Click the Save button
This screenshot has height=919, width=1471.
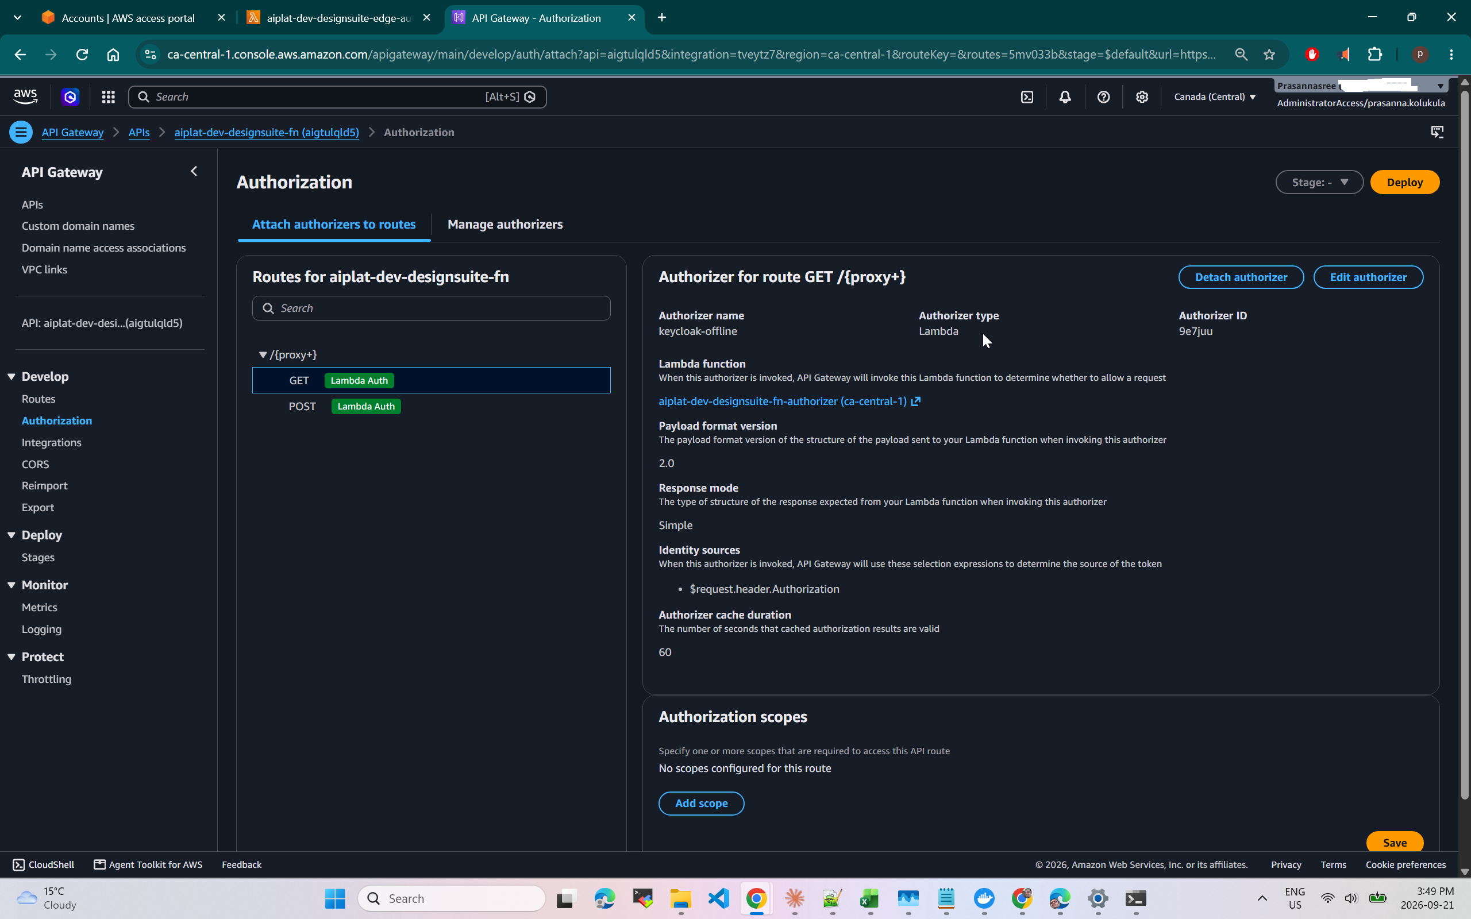1395,843
